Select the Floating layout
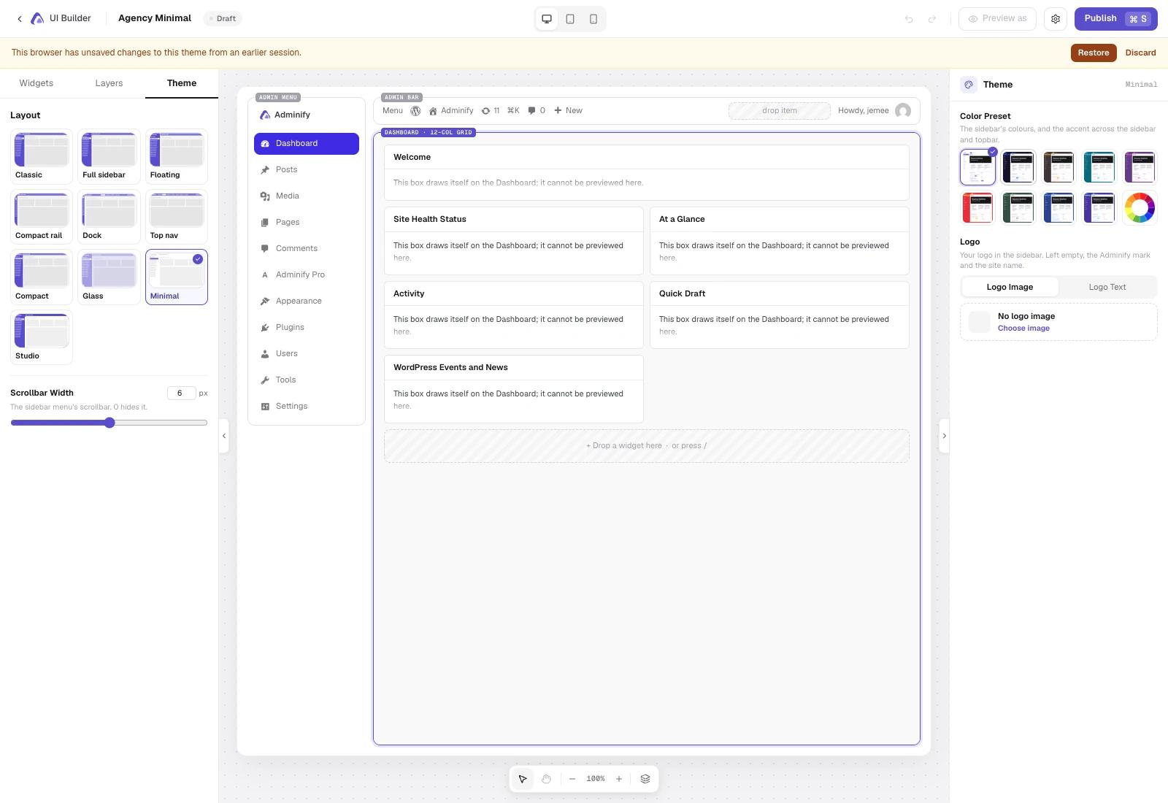 [177, 156]
